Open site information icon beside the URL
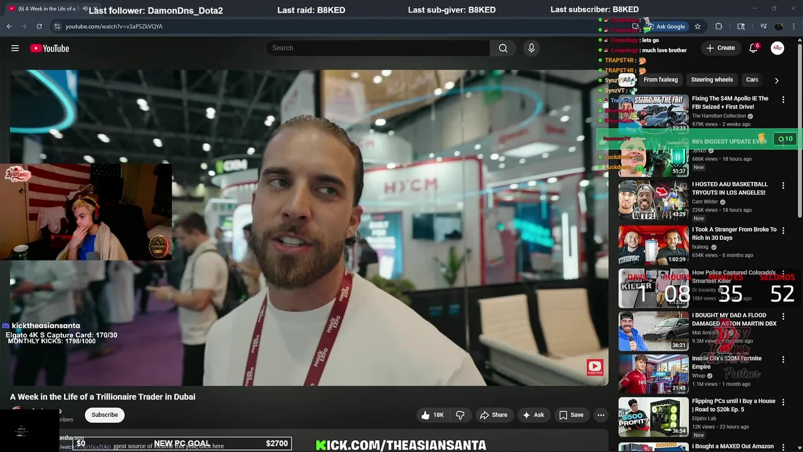Viewport: 803px width, 452px height. pos(57,26)
